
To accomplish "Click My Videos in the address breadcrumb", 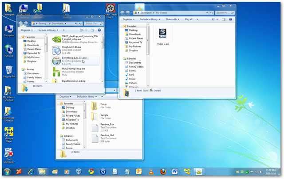I will (x=161, y=13).
